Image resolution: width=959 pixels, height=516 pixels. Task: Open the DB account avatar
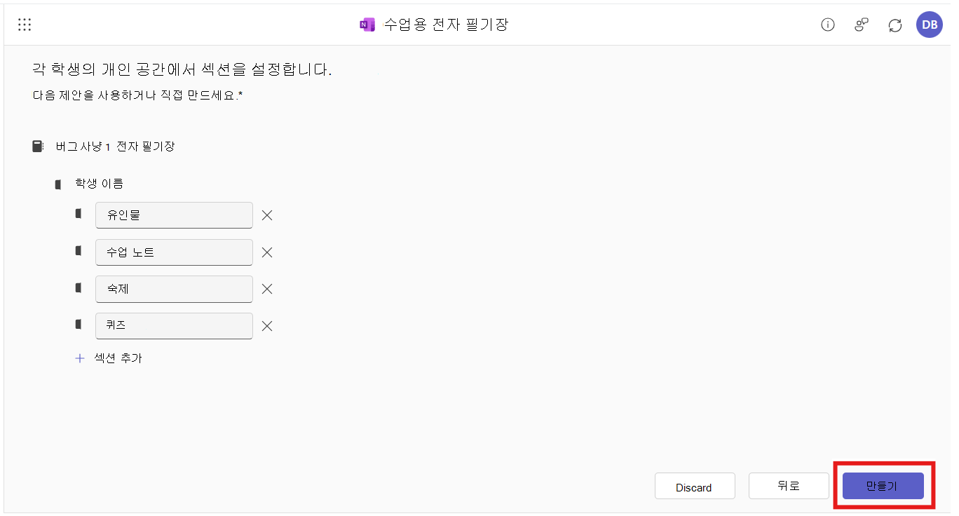pos(930,25)
